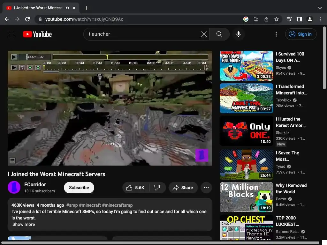Open Parrot '12 Million Blocks' thumbnail
Screen dimensions: 327x245
[x=246, y=197]
